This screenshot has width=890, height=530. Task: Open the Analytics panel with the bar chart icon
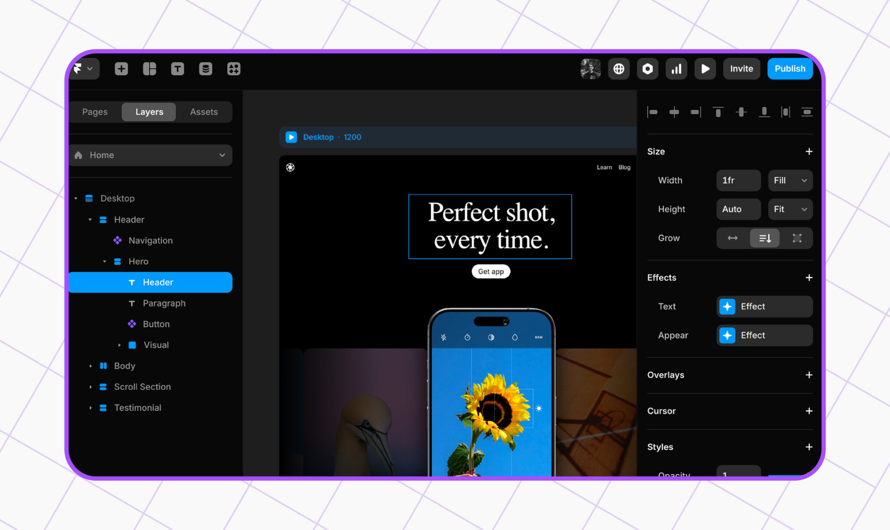(x=676, y=68)
